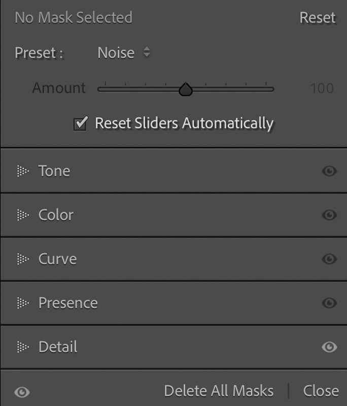Toggle the Presence panel eye icon
Image resolution: width=347 pixels, height=406 pixels.
pyautogui.click(x=329, y=303)
